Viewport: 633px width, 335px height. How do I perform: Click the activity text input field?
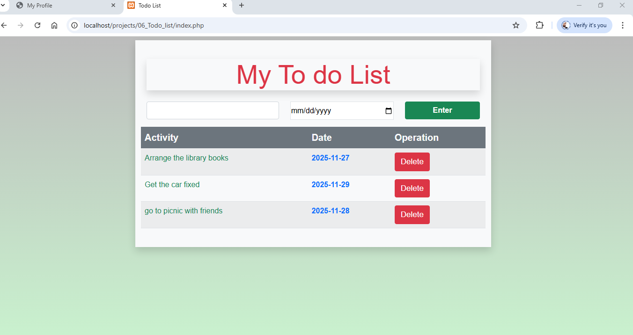pyautogui.click(x=213, y=110)
